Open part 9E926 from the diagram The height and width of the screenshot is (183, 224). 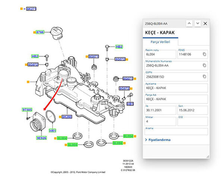tap(41, 138)
